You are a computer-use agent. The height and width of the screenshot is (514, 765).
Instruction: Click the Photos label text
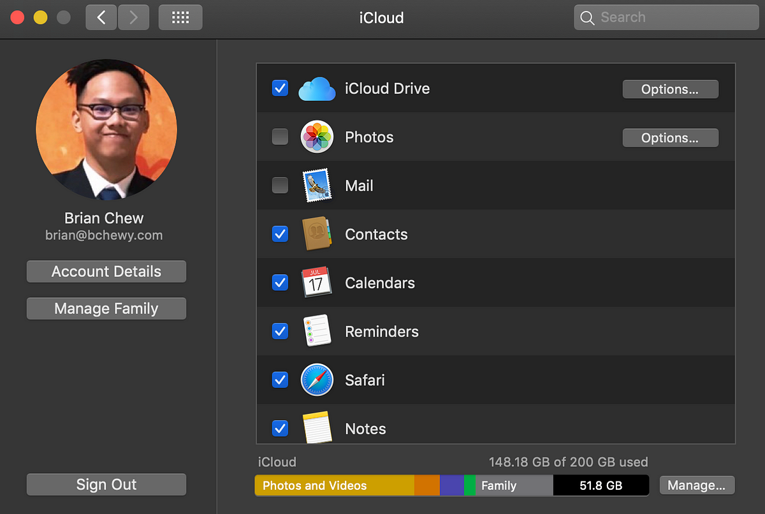pyautogui.click(x=369, y=137)
